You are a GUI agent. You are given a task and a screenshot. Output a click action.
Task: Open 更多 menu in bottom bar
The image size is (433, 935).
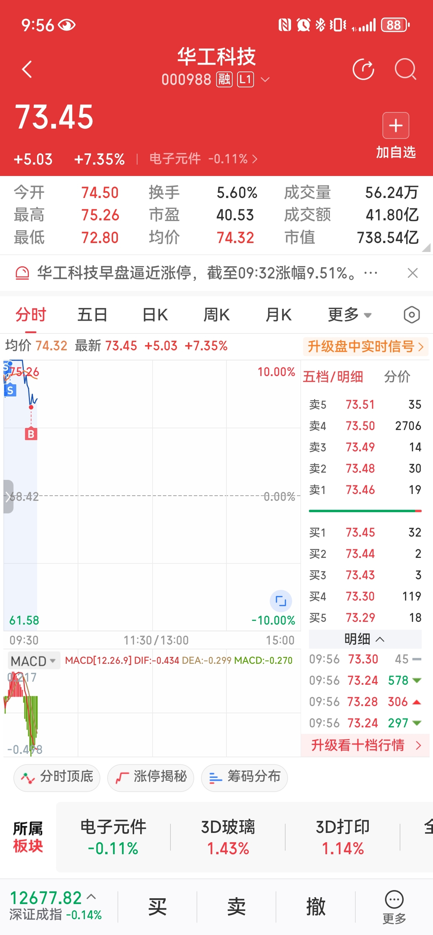(x=394, y=907)
